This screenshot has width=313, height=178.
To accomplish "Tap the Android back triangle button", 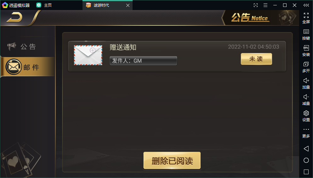I will click(306, 148).
